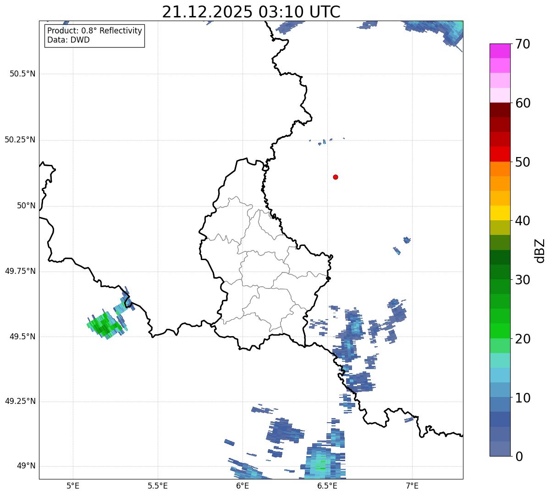Click the green radar echo near 49.5°N

[105, 324]
